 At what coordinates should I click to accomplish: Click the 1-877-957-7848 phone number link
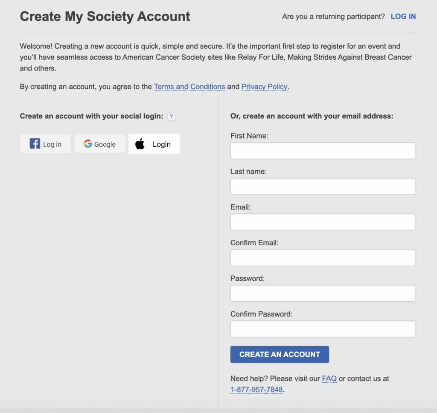(x=256, y=390)
